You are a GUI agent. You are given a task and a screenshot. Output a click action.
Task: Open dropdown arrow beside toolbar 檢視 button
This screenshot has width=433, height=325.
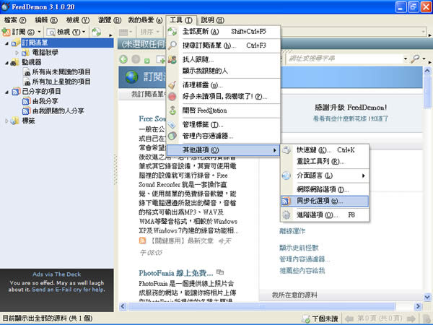point(84,32)
